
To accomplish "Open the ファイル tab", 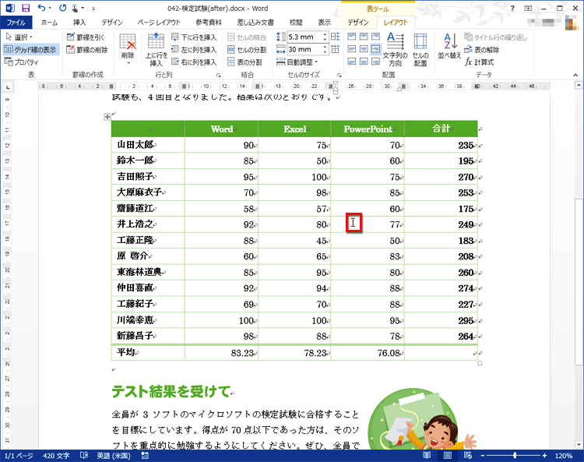I will 16,23.
